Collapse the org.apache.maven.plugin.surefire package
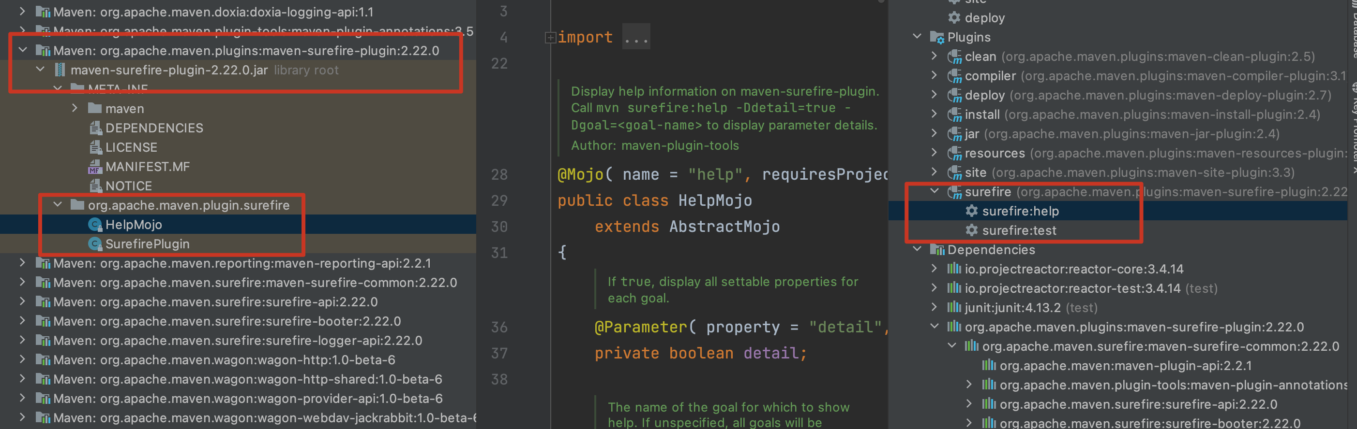1357x429 pixels. [58, 205]
